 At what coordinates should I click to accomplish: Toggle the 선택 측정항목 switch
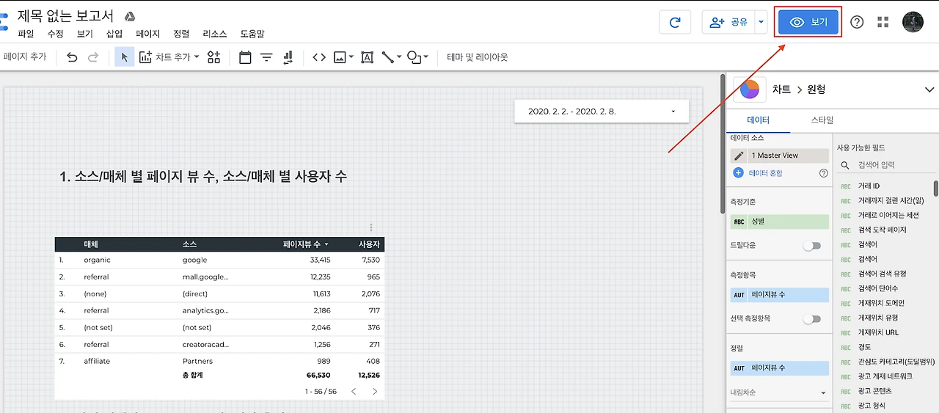coord(812,318)
